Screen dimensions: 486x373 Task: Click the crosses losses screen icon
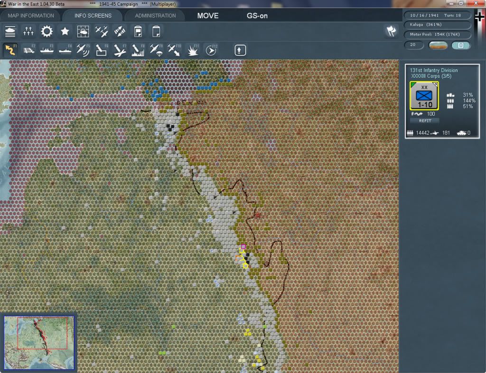click(28, 31)
